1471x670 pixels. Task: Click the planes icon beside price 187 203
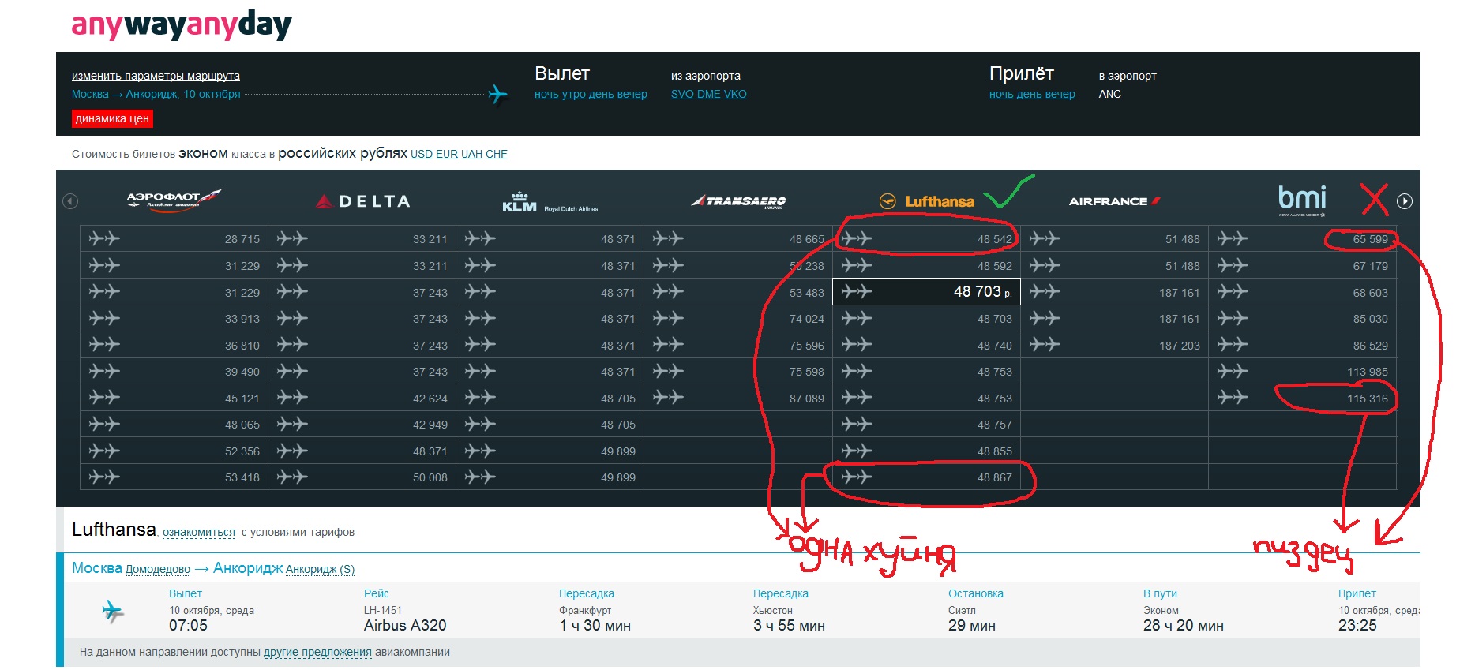pyautogui.click(x=1045, y=345)
